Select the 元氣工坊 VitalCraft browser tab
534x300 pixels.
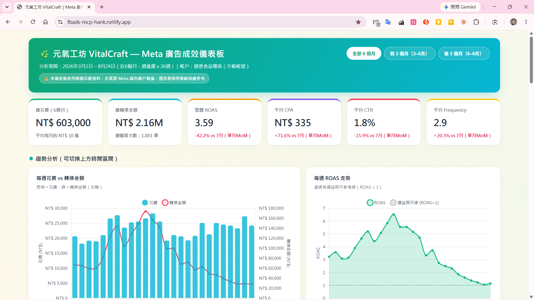point(54,7)
